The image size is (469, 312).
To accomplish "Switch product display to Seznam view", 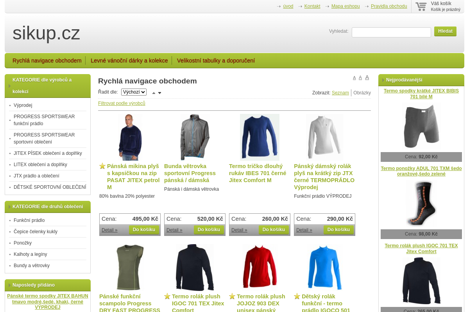I will [340, 93].
